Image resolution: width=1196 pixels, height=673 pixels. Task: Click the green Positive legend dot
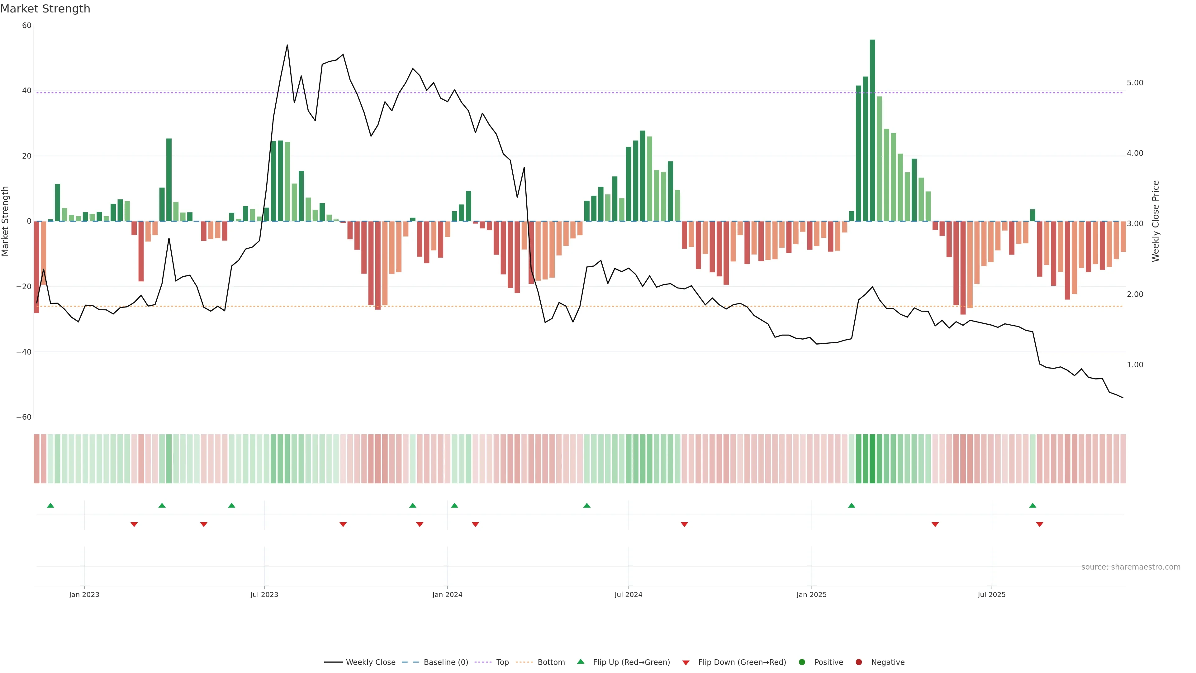pos(802,662)
